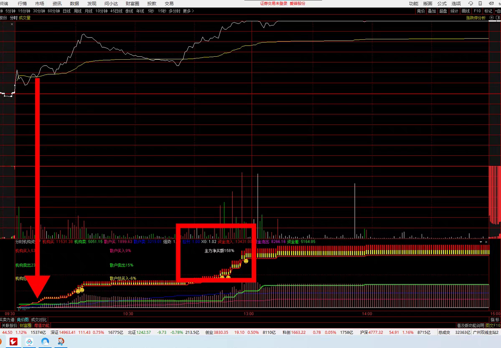Click the 叠加 toolbar button

click(x=432, y=11)
